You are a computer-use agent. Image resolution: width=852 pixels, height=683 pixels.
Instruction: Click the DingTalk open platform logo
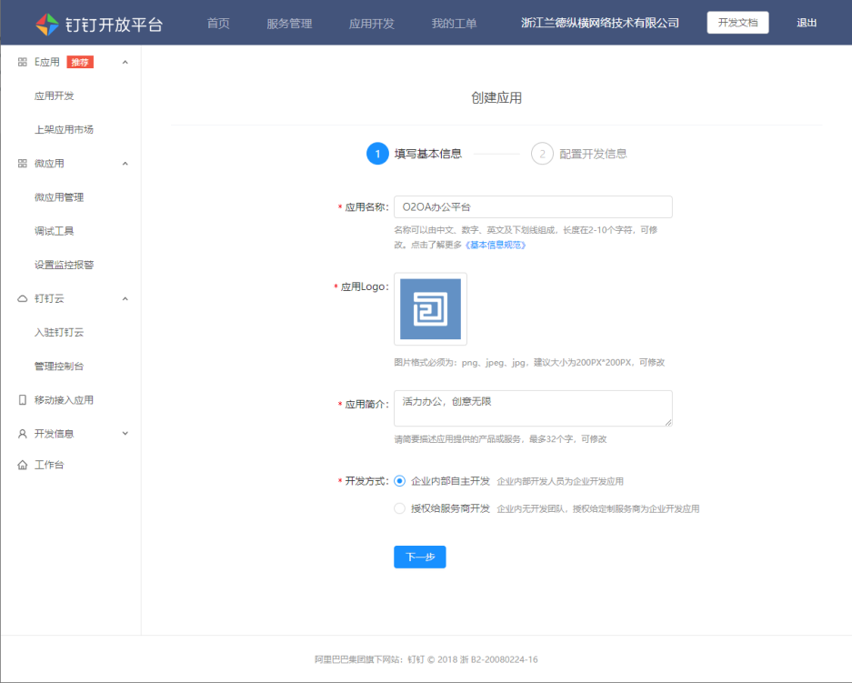coord(47,24)
